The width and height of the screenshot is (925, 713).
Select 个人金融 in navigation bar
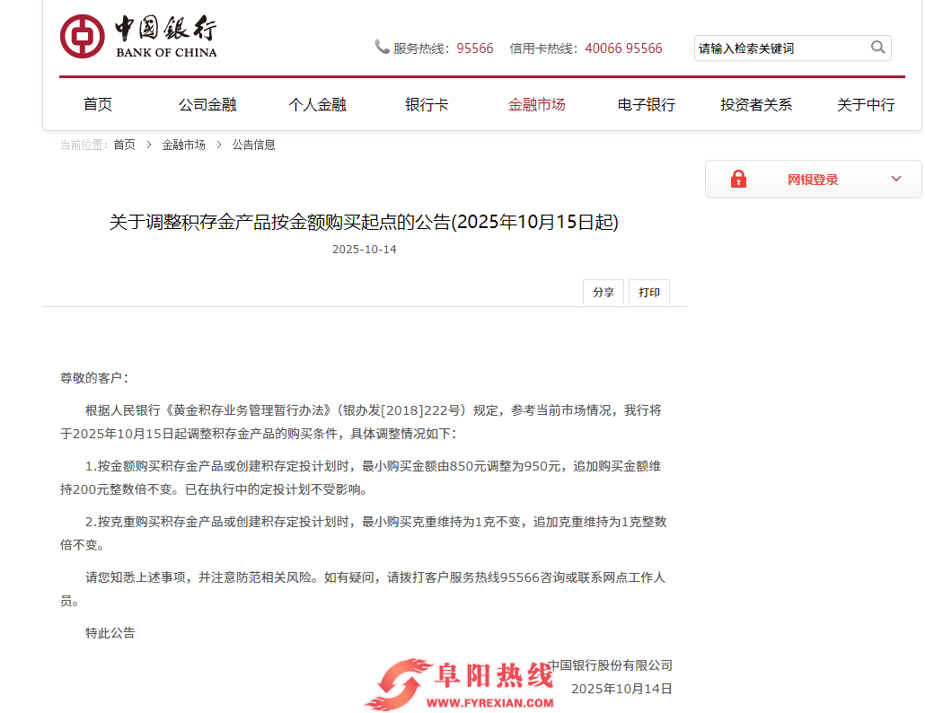click(x=317, y=105)
